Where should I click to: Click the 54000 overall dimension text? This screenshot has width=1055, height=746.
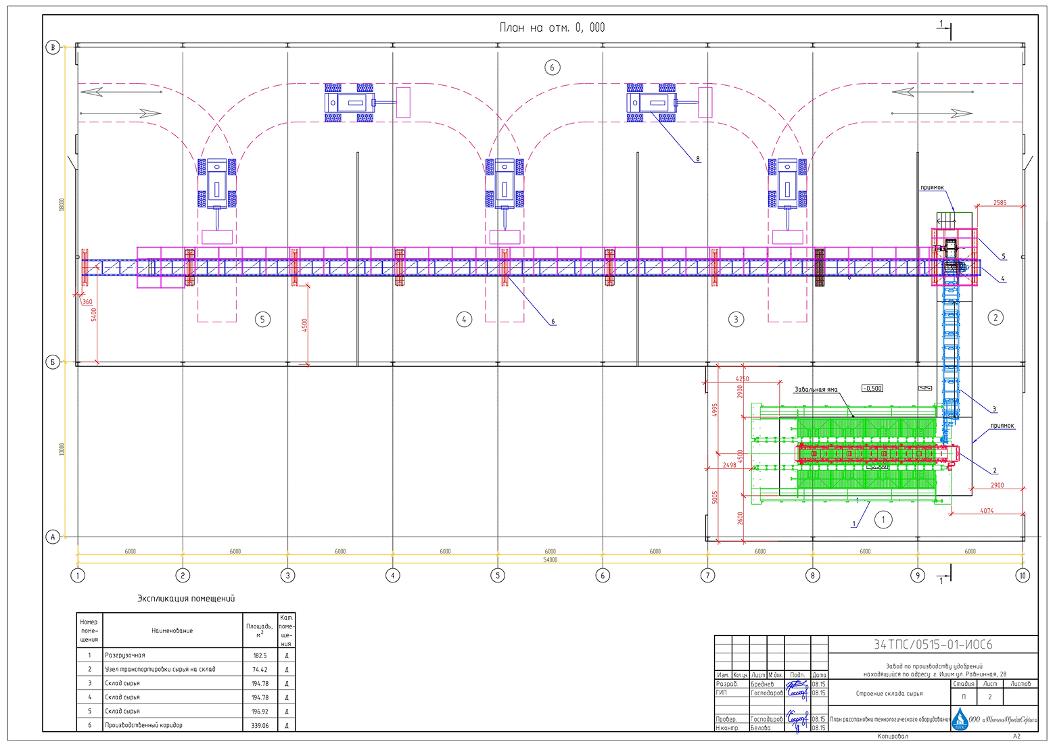(x=550, y=560)
